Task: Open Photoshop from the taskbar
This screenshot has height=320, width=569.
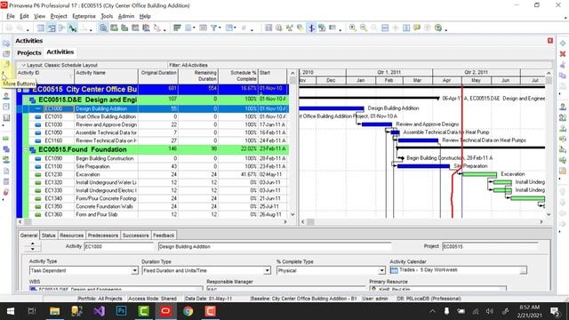Action: [x=121, y=311]
